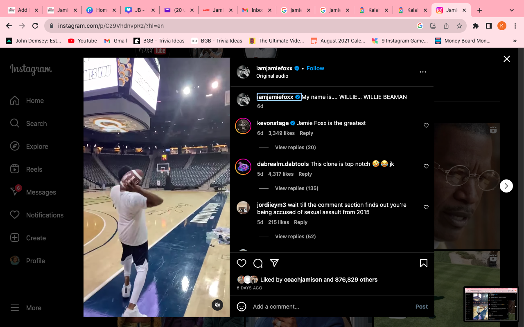Viewport: 524px width, 327px height.
Task: Post the comment
Action: (422, 307)
